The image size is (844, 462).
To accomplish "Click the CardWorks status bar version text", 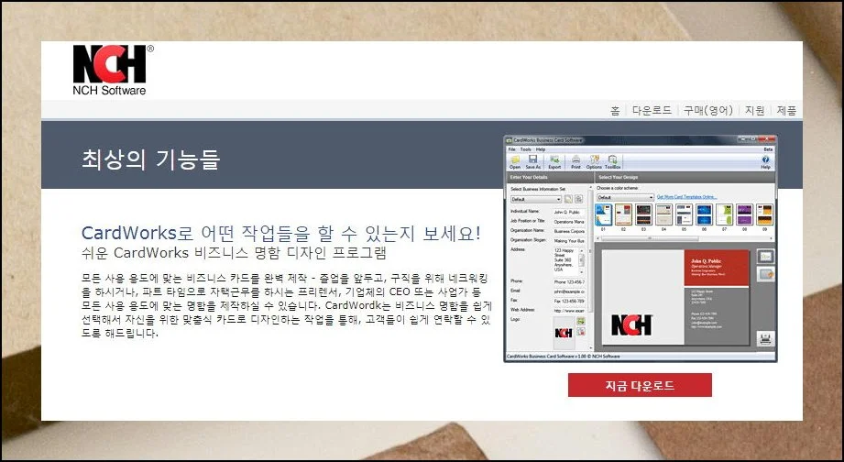I will (563, 357).
